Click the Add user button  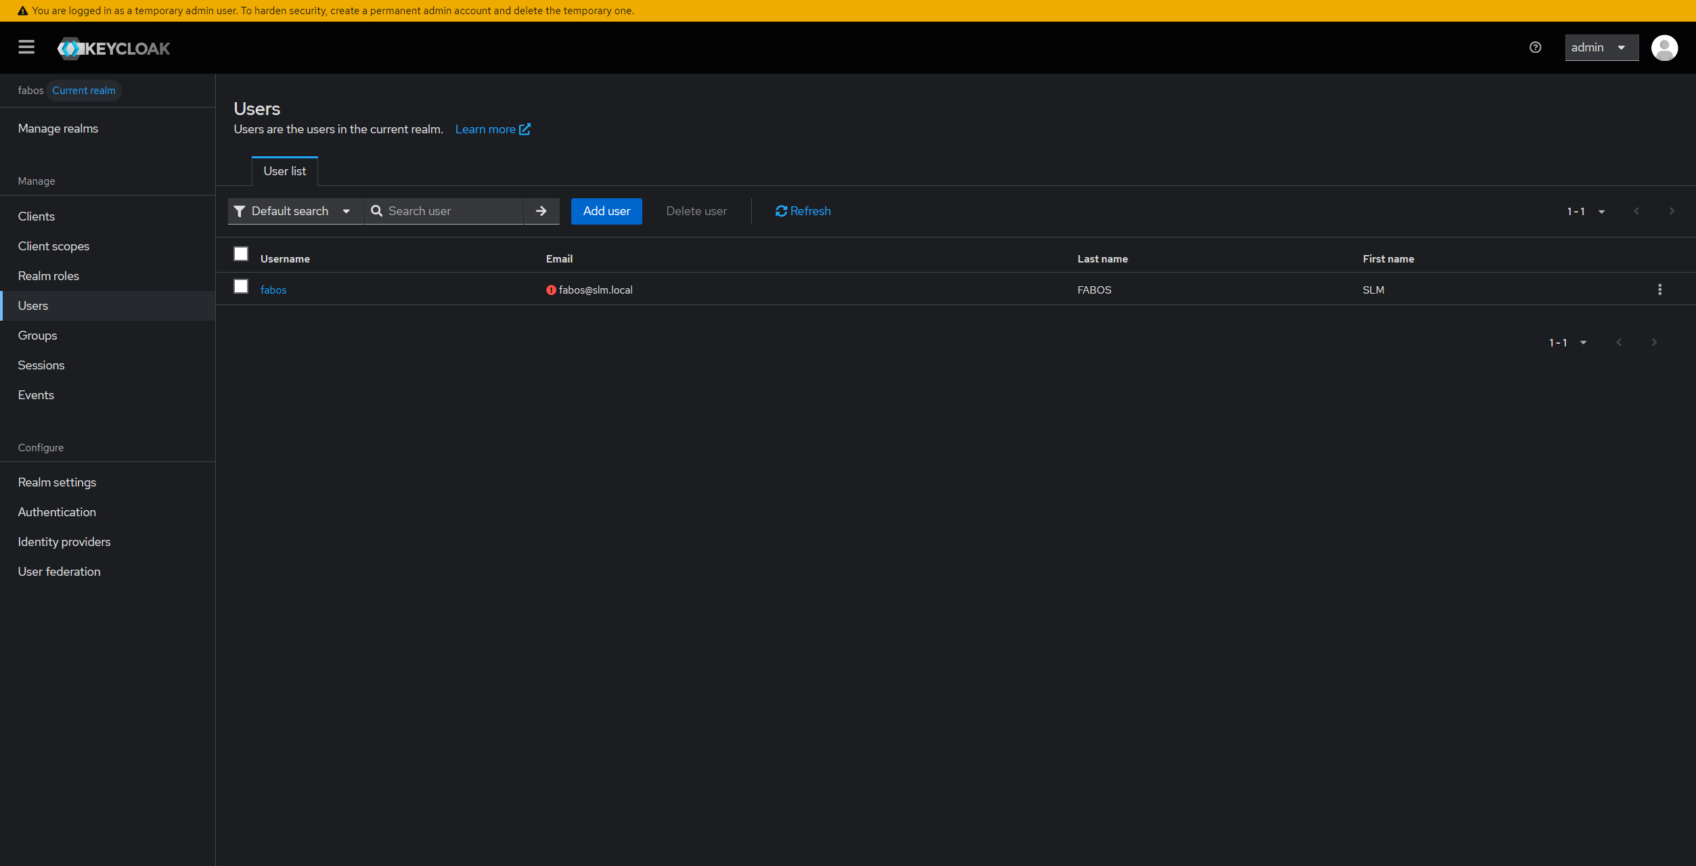tap(606, 211)
